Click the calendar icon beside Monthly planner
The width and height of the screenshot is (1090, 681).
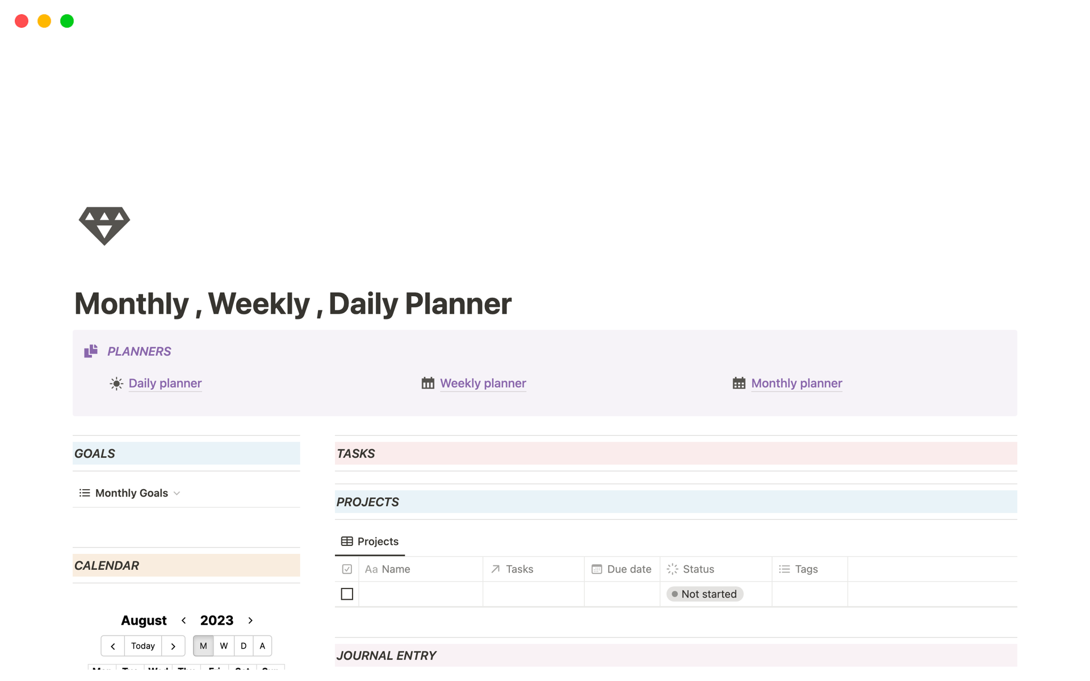(x=739, y=384)
